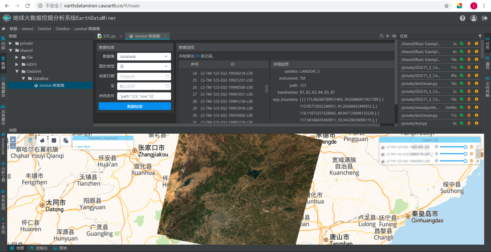Click shared in breadcrumb
This screenshot has height=252, width=491.
(x=28, y=29)
